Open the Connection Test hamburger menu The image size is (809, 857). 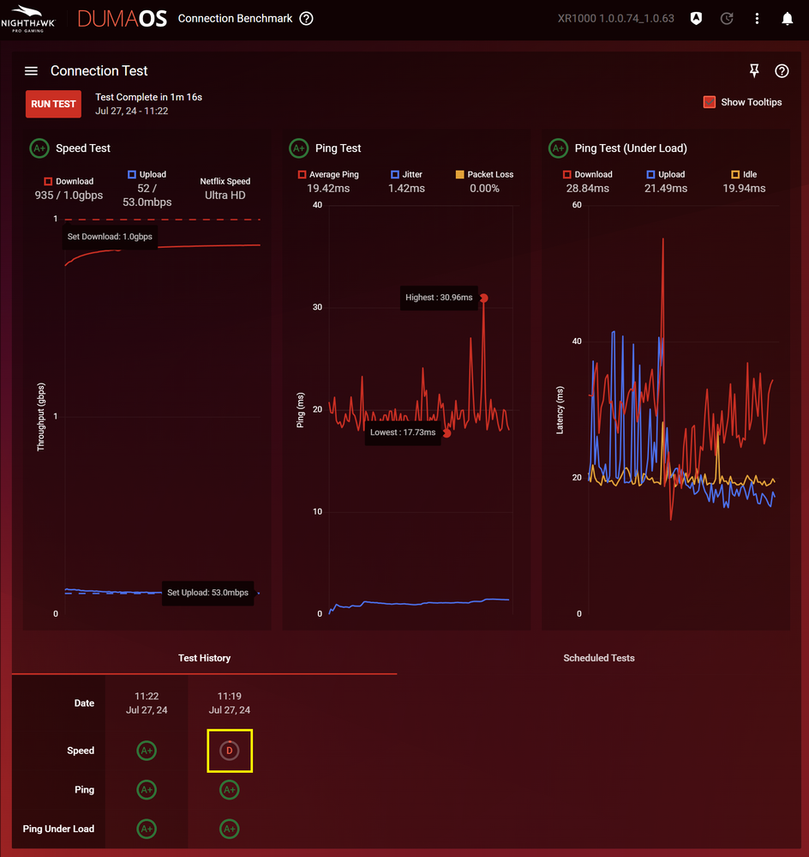pos(31,70)
